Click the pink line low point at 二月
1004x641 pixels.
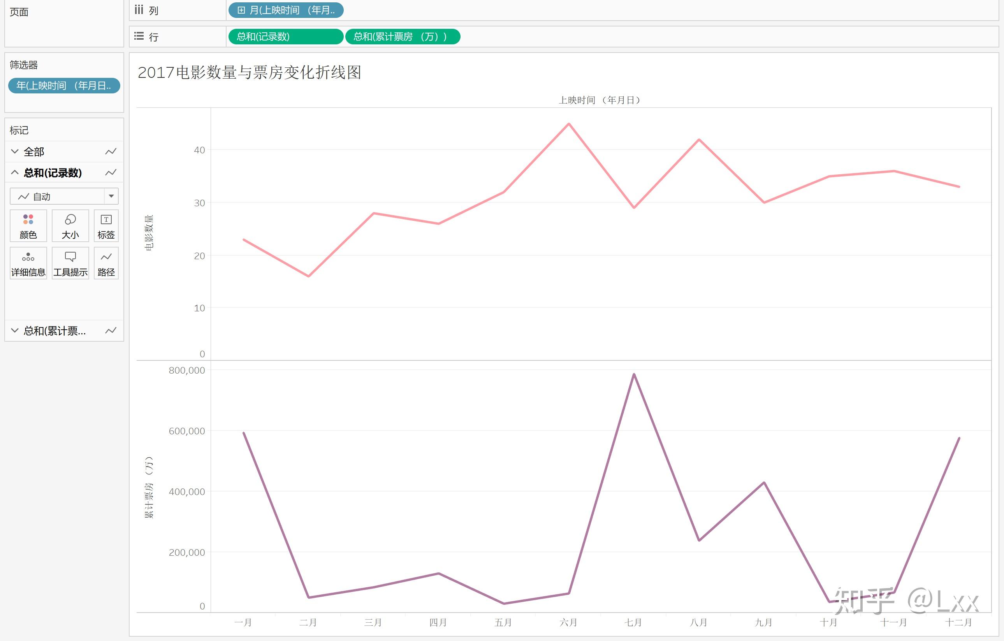[309, 276]
